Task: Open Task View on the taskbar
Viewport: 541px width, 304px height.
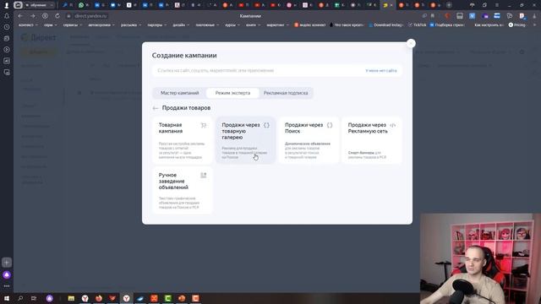Action: [x=34, y=298]
